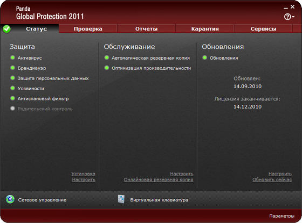Image resolution: width=302 pixels, height=223 pixels.
Task: Click the green dot beside Брандмауэр
Action: [x=13, y=68]
